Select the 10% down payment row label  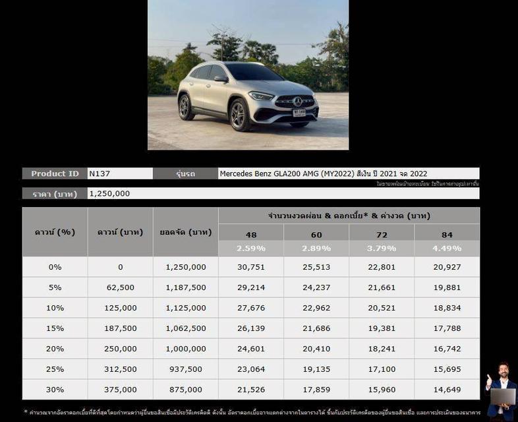point(55,308)
